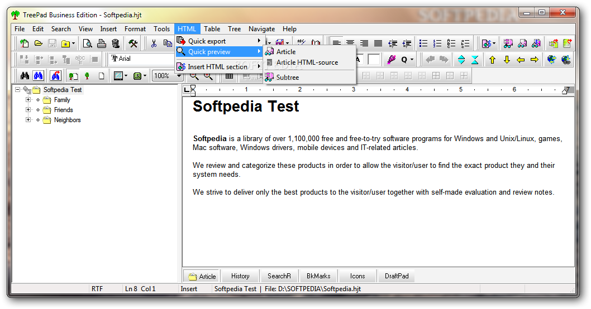
Task: Decrease indent of the paragraph
Action: click(x=393, y=44)
